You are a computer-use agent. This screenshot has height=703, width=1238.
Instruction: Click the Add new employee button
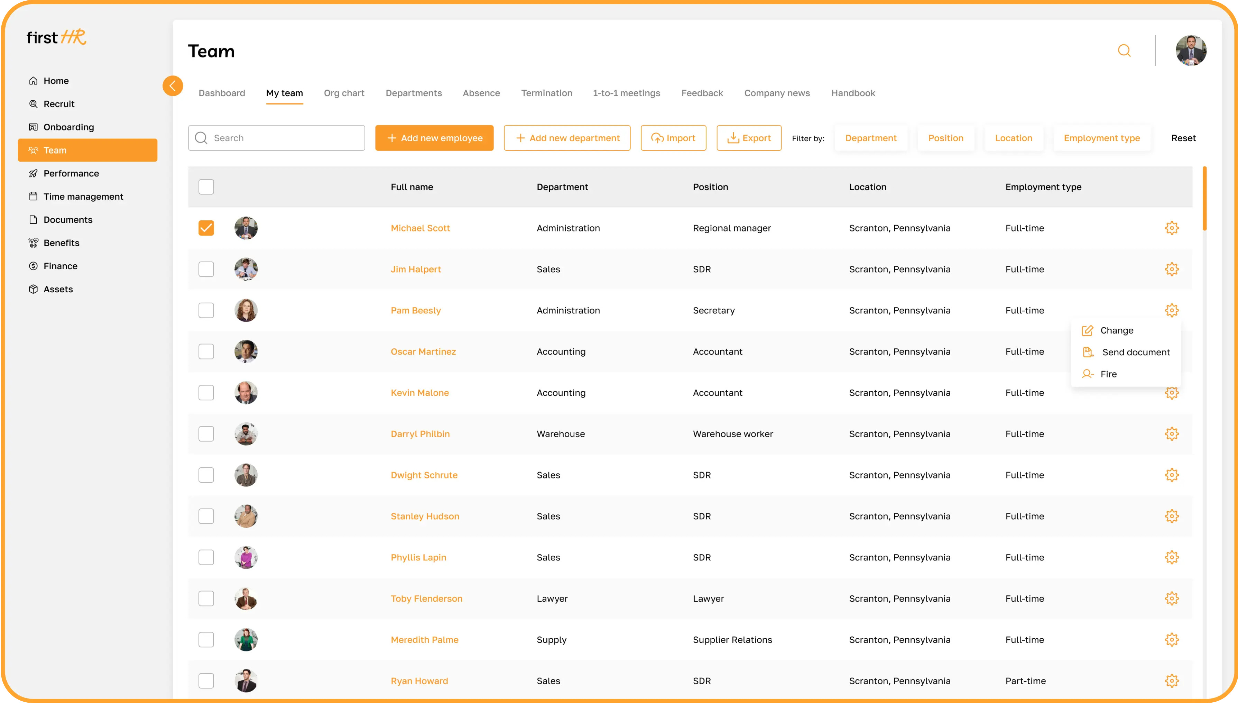point(434,138)
